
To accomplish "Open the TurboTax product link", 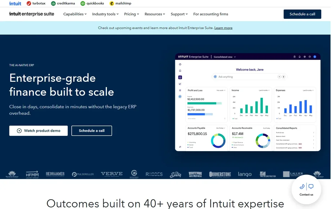I will coord(36,3).
